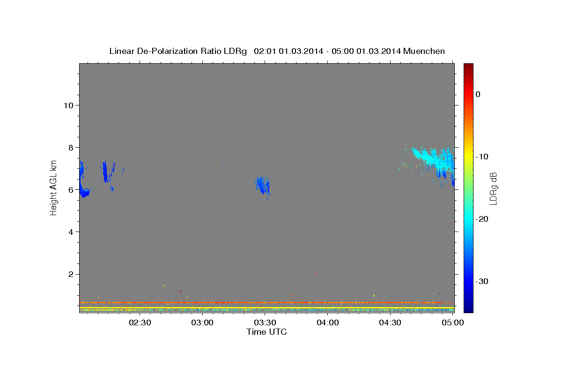Image resolution: width=562 pixels, height=375 pixels.
Task: Click the dark red top of colorbar
Action: pyautogui.click(x=468, y=68)
